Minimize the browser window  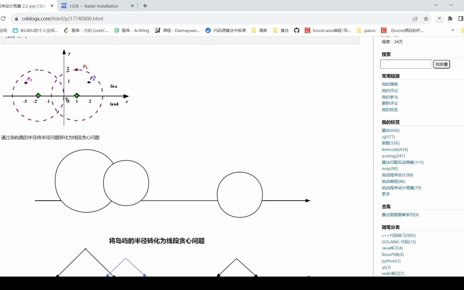pyautogui.click(x=451, y=5)
